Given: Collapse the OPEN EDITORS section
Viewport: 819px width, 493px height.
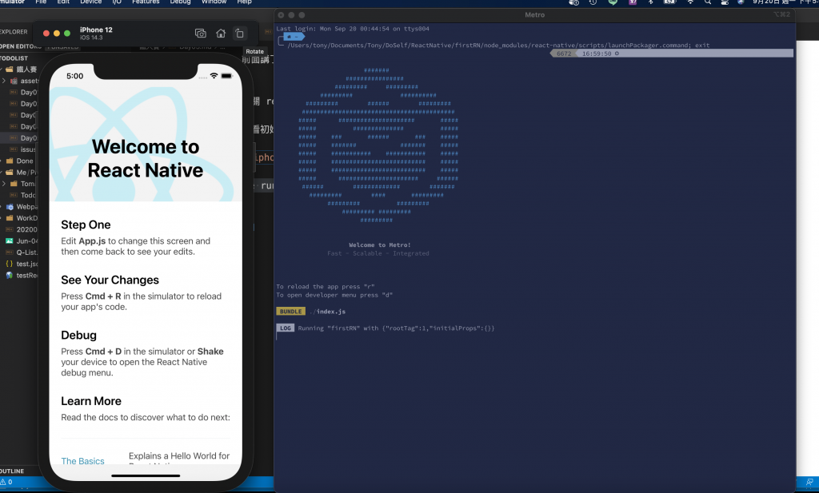Looking at the screenshot, I should pyautogui.click(x=21, y=46).
